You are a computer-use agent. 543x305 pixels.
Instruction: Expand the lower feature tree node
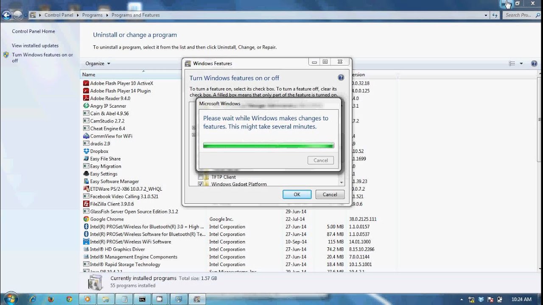tap(193, 135)
